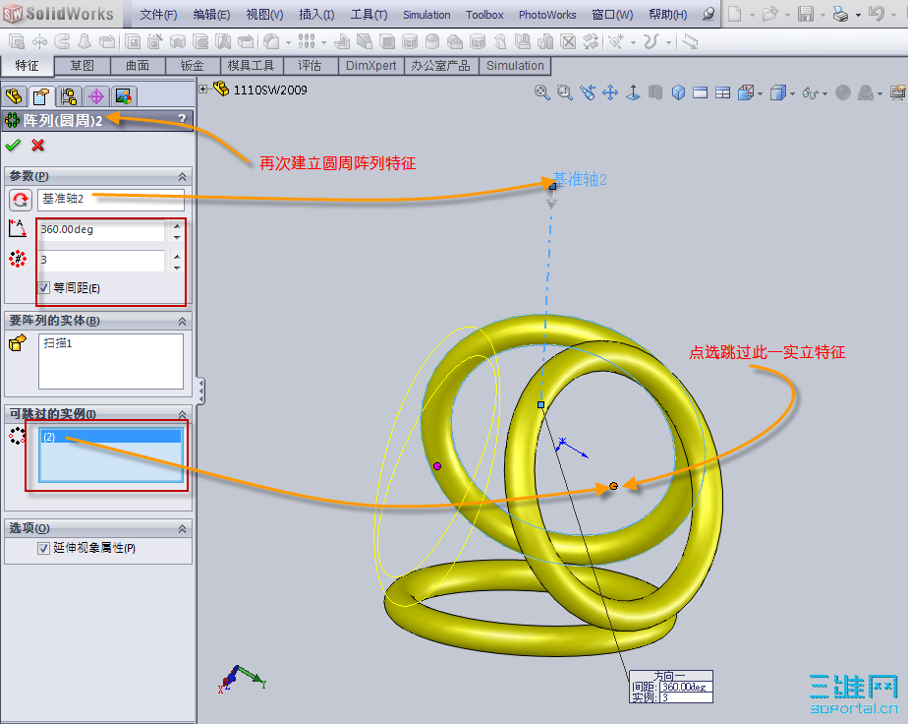Expand the 1110SW2009 flyout tree node
Image resolution: width=908 pixels, height=724 pixels.
[203, 90]
